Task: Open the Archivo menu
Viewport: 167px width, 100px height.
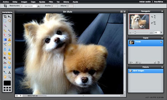Action: [x=6, y=2]
